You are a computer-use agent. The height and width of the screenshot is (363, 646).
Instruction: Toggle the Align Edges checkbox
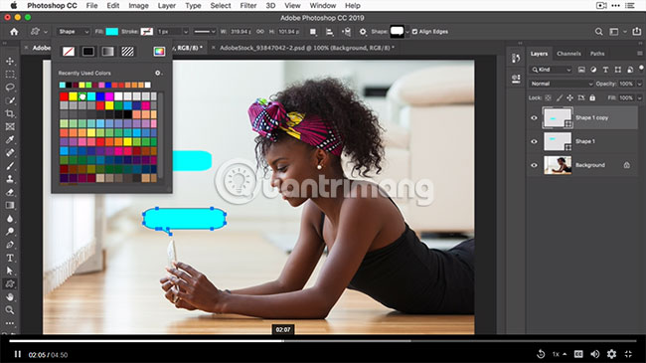tap(414, 32)
